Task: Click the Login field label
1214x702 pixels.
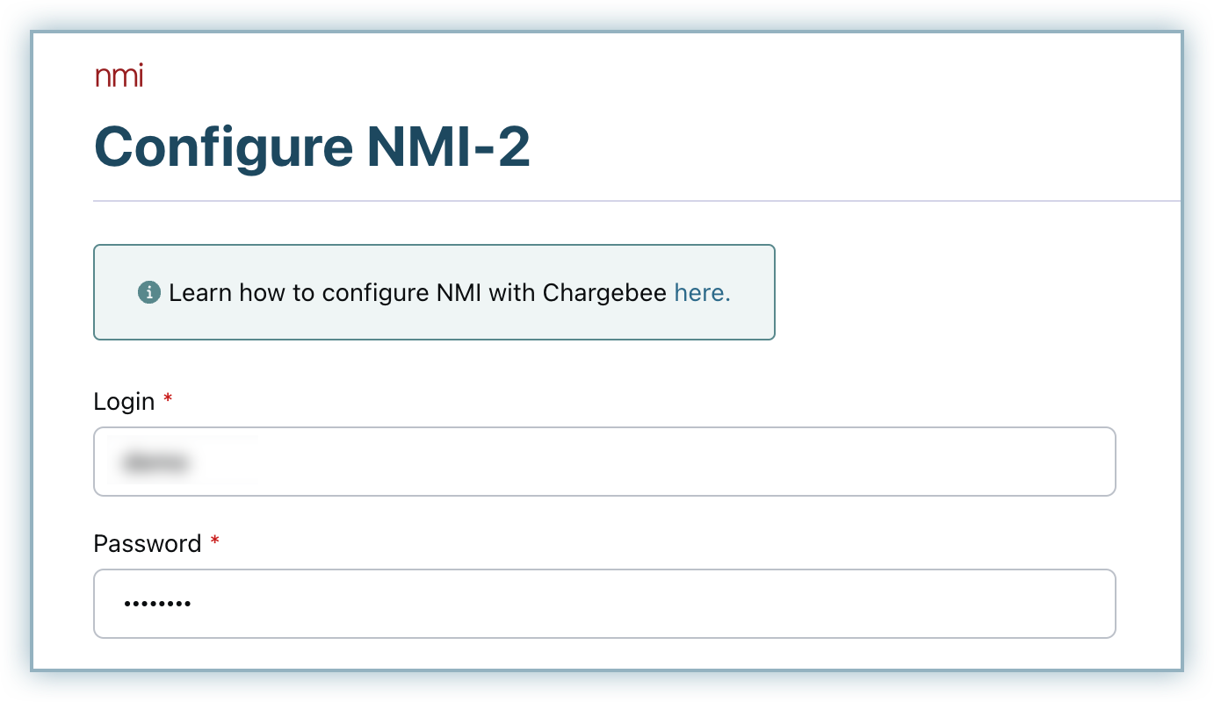Action: click(x=124, y=402)
